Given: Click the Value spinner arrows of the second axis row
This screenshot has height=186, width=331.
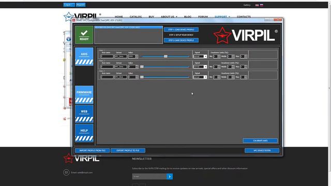Looking at the screenshot, I should [x=137, y=67].
